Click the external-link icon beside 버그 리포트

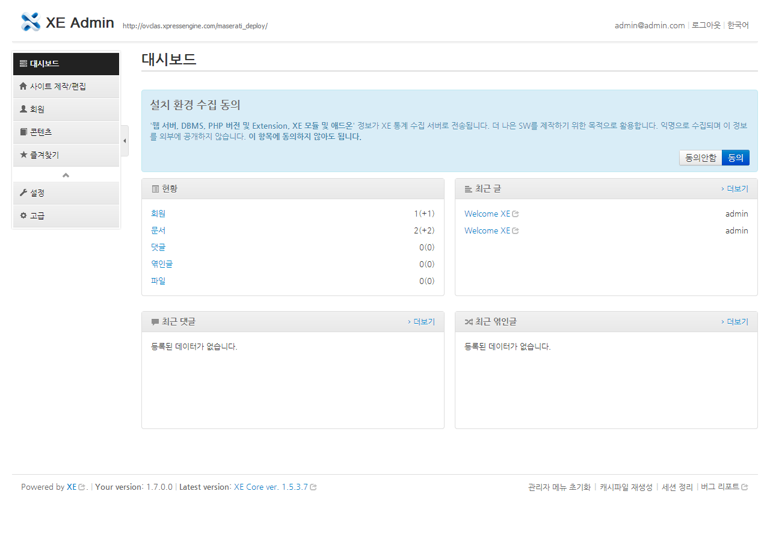(745, 487)
